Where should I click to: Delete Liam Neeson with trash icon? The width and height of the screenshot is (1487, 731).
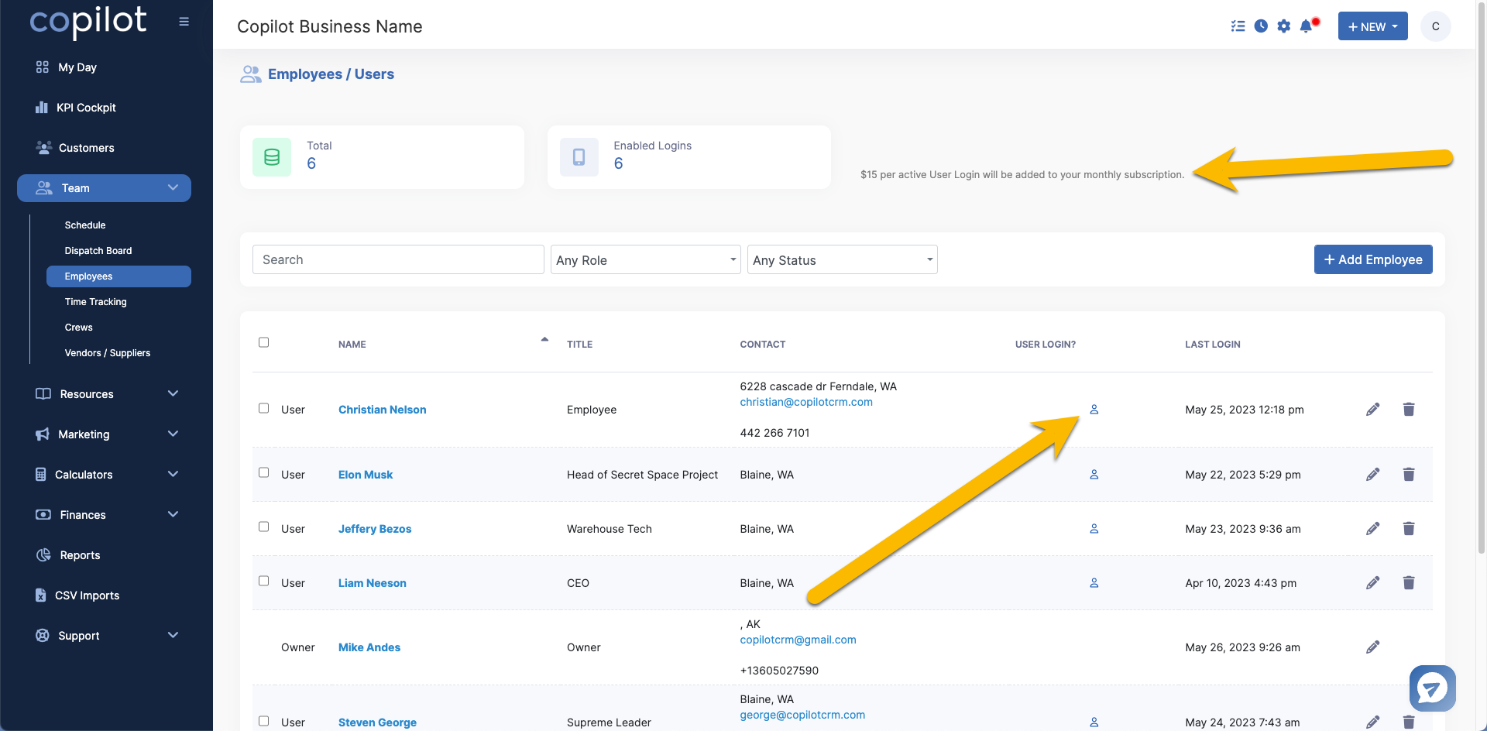click(x=1409, y=583)
